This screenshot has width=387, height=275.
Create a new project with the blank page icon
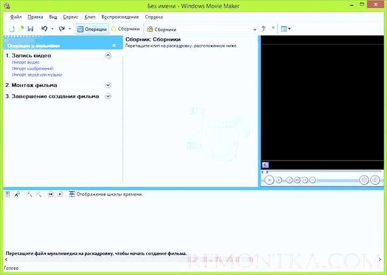coord(12,29)
